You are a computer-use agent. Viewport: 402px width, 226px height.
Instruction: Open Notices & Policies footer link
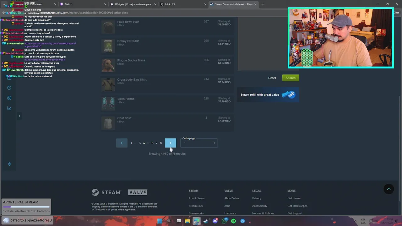[x=263, y=213]
